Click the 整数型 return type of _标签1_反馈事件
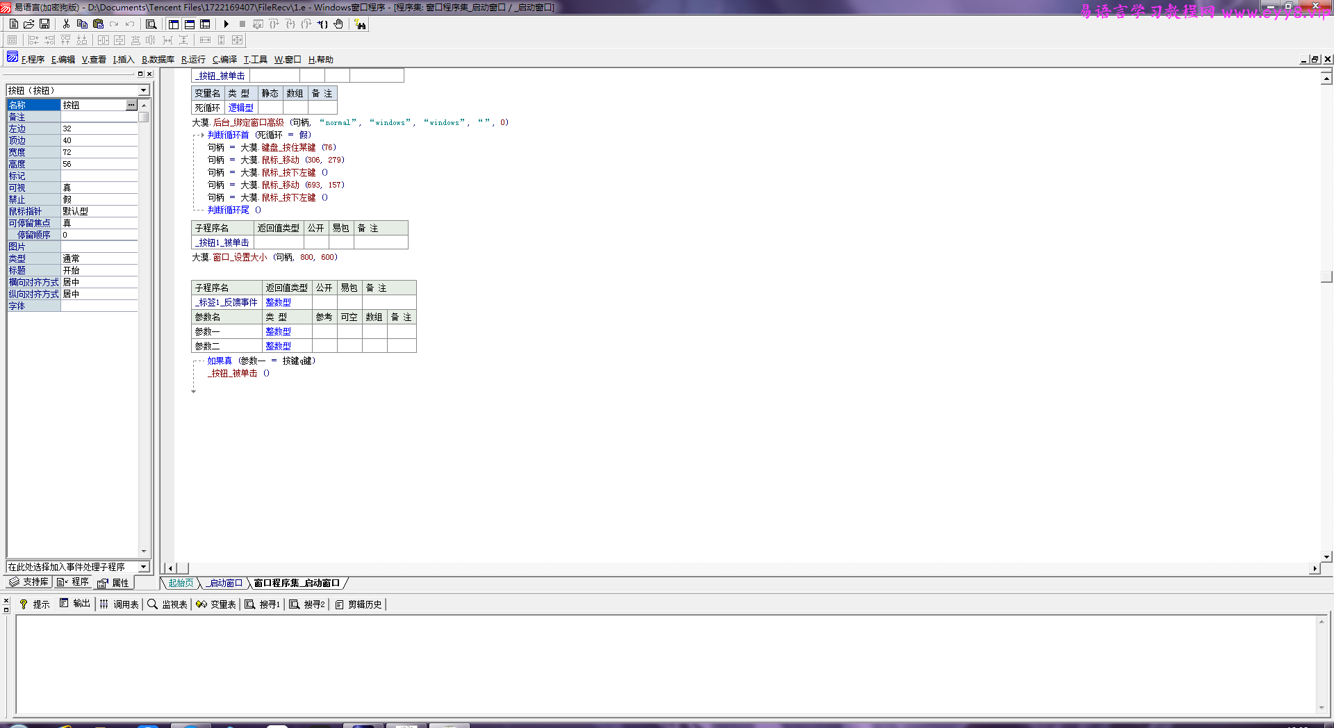Image resolution: width=1334 pixels, height=728 pixels. coord(278,302)
